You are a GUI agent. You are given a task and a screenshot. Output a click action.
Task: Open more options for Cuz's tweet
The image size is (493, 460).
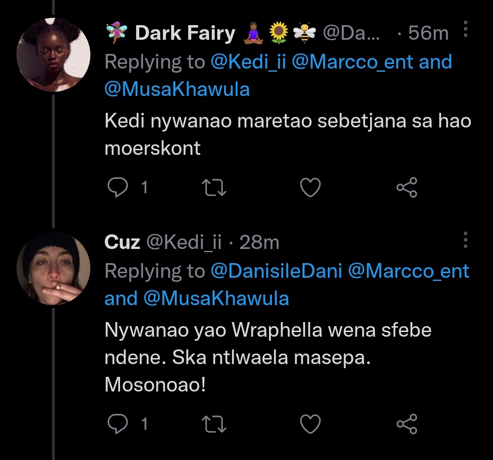point(466,240)
